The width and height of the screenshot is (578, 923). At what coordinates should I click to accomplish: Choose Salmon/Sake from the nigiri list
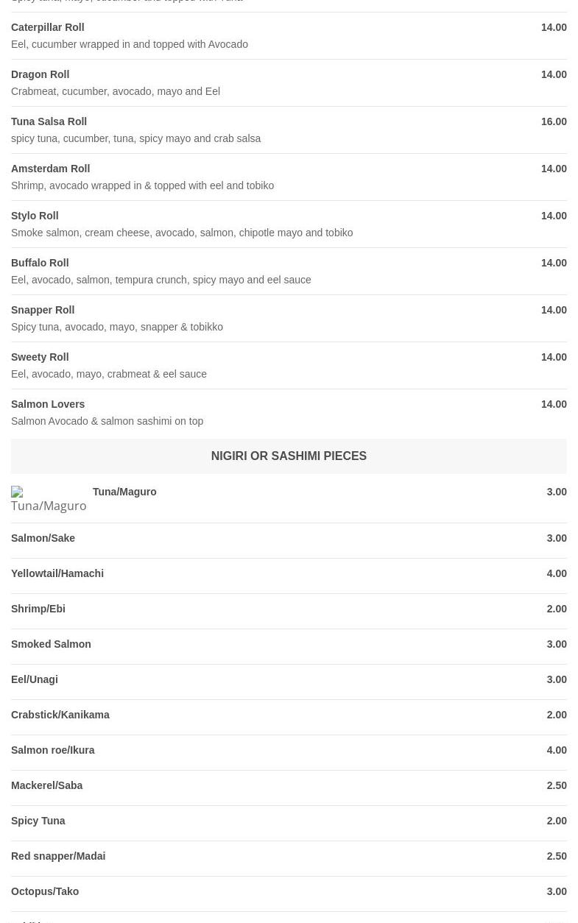[43, 538]
